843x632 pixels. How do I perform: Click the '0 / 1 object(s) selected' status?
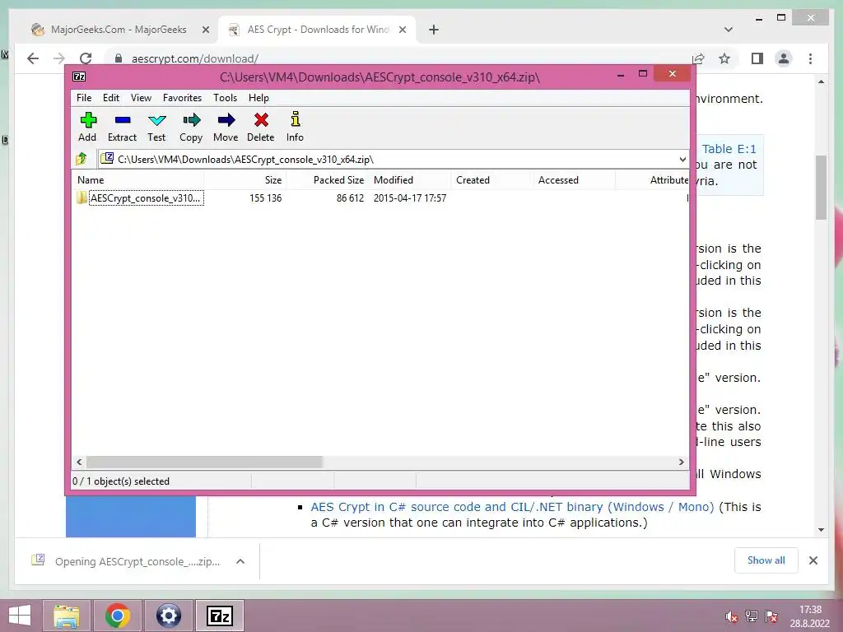(x=121, y=481)
